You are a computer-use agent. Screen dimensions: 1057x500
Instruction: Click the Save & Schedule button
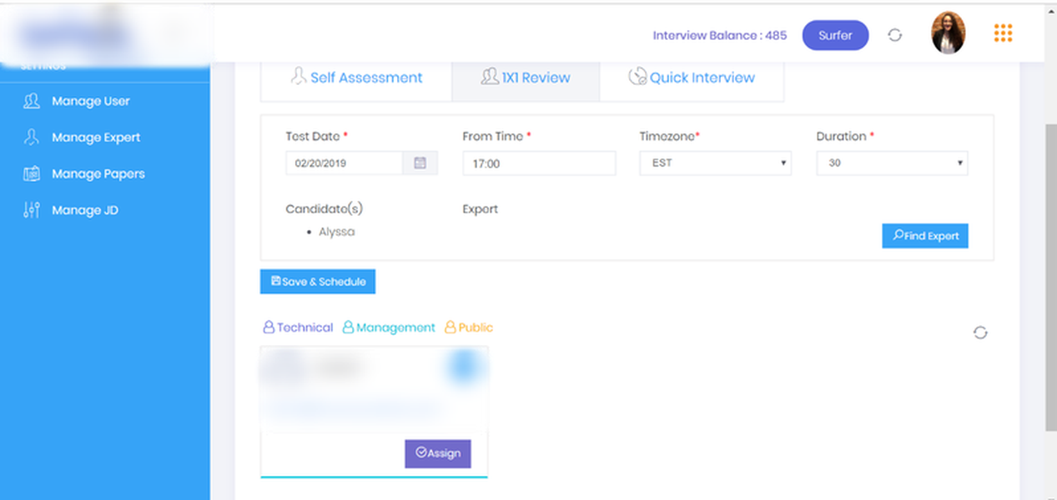coord(318,282)
